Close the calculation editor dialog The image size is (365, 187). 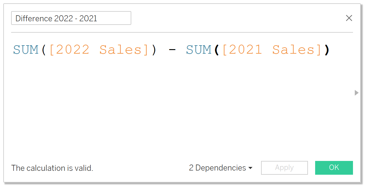point(349,18)
